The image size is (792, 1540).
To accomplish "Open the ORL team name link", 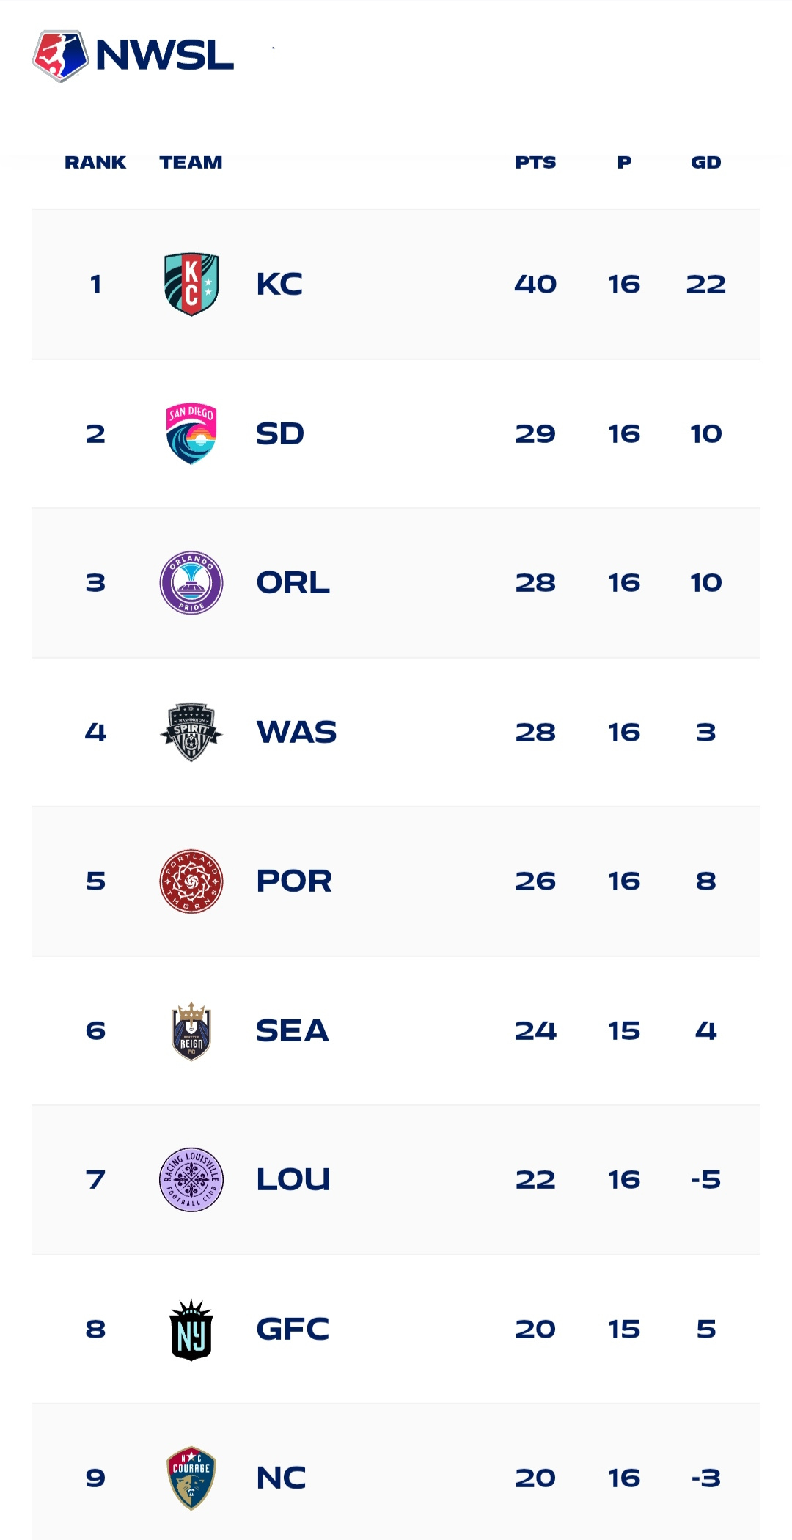I will tap(293, 582).
